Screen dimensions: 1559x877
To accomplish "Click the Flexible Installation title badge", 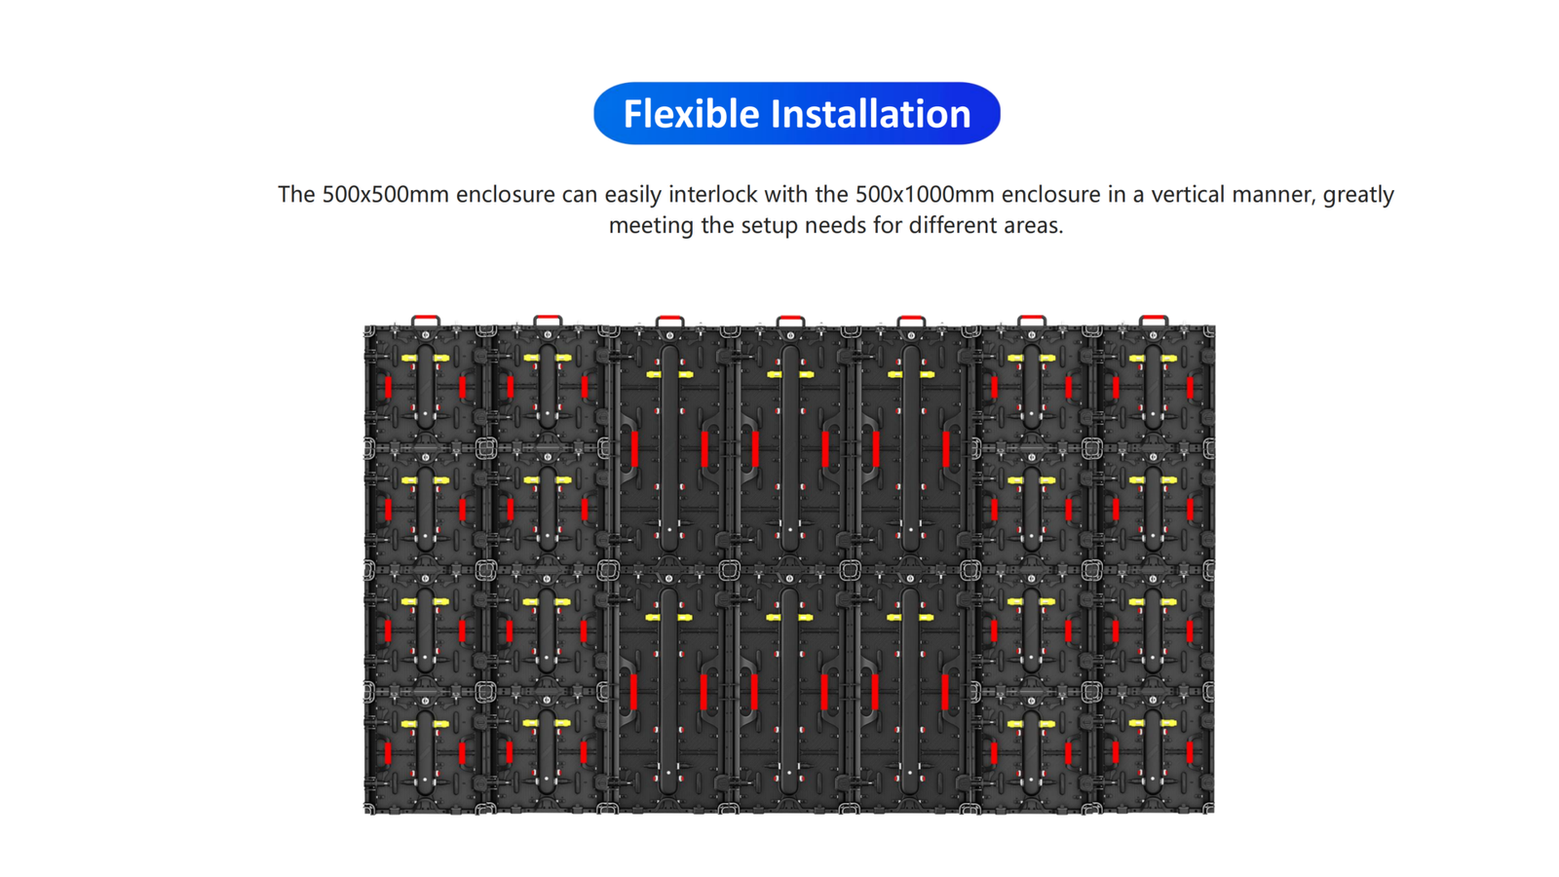I will (796, 114).
